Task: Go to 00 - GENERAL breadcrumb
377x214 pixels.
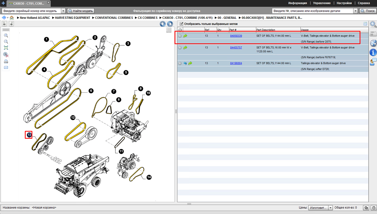Action: coord(227,18)
